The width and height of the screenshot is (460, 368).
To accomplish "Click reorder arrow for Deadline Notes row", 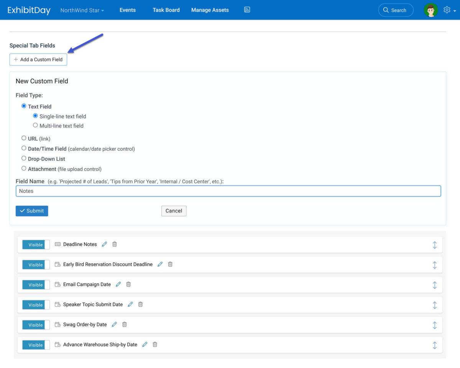I will (x=434, y=245).
